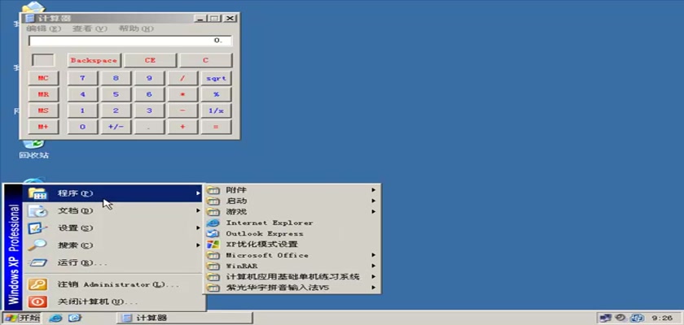Click the minus (-) calculator button
Viewport: 684px width, 325px height.
pyautogui.click(x=182, y=110)
